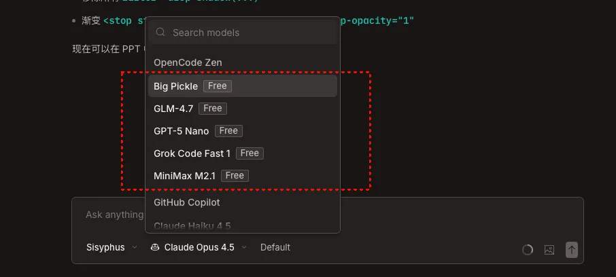This screenshot has height=277, width=616.
Task: Click the Free badge beside GLM-4.7
Action: (x=213, y=109)
